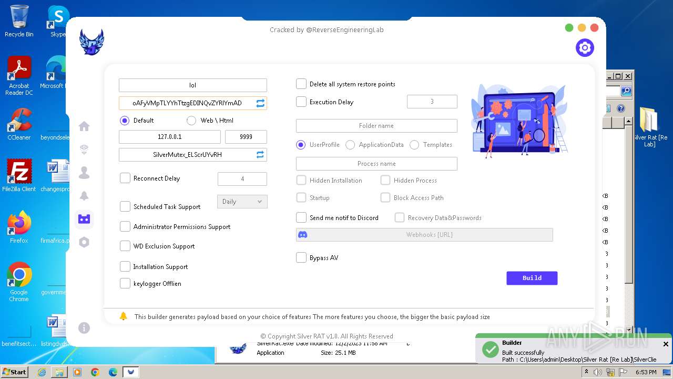
Task: Check the Hidden Installation checkbox
Action: point(301,180)
